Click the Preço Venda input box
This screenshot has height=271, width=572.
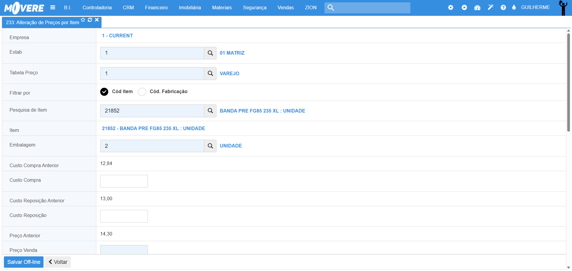124,250
